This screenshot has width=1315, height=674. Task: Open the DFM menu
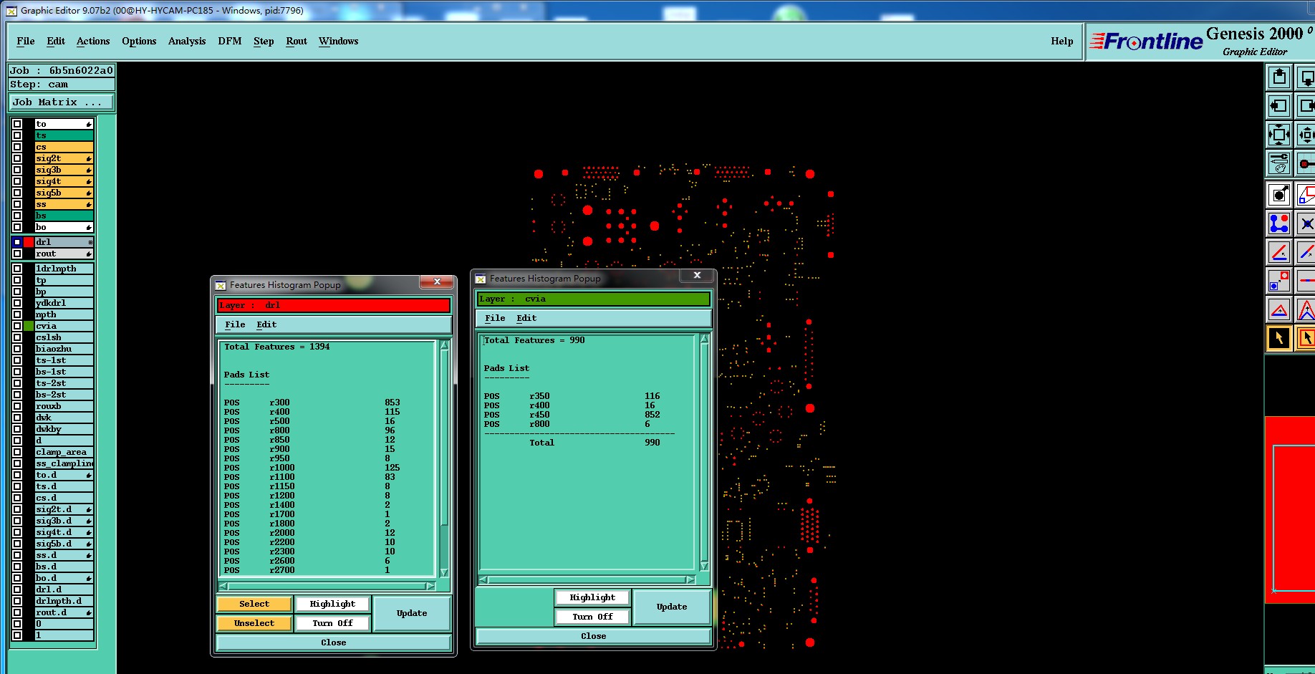(x=230, y=42)
